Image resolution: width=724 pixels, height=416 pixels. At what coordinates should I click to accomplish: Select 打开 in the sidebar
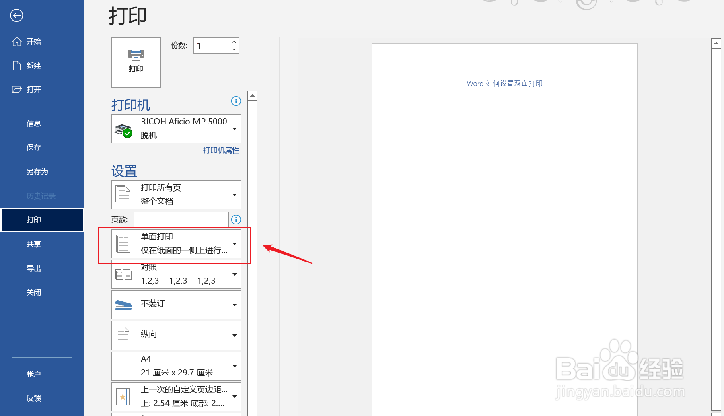[27, 90]
